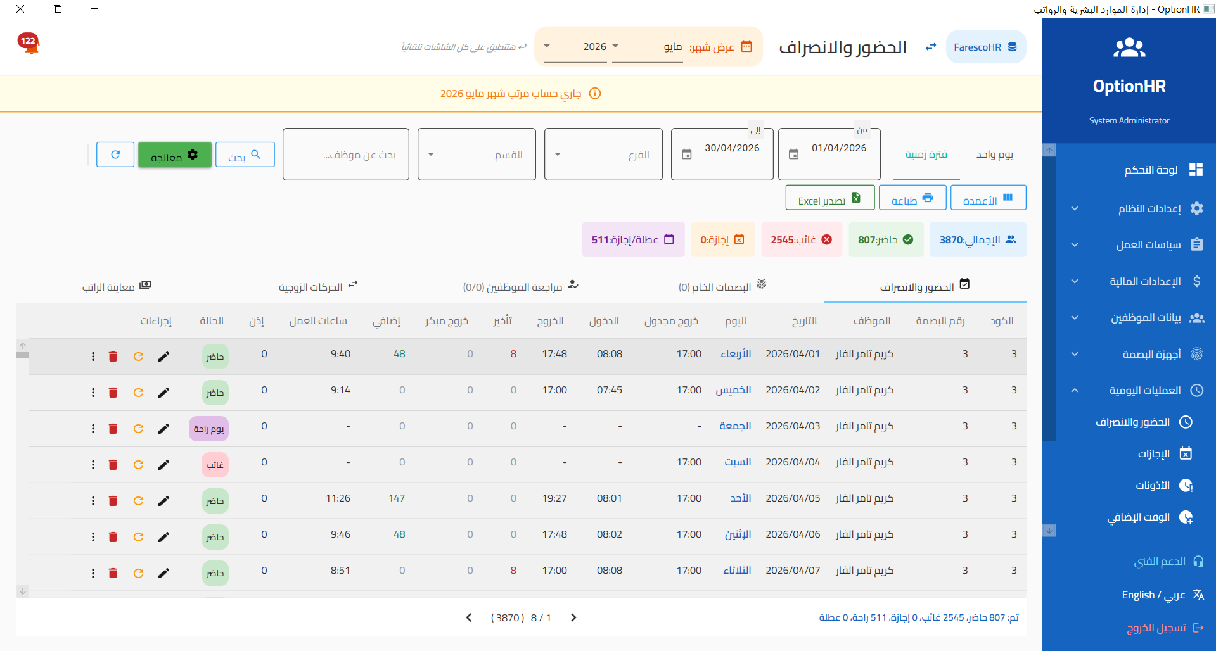Edit the 2026/04/03 rest day row
The height and width of the screenshot is (651, 1216).
[163, 429]
